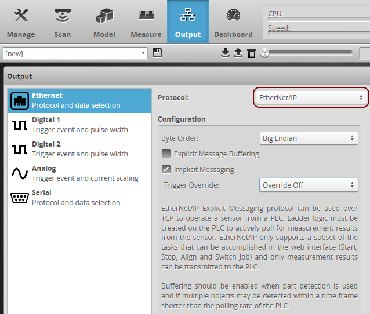Viewport: 370px width, 314px height.
Task: Click the Output panel header
Action: click(187, 76)
